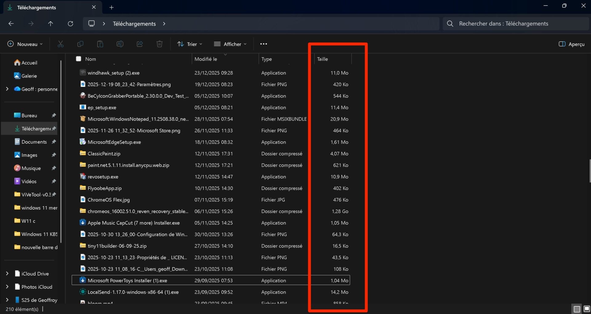The height and width of the screenshot is (314, 591).
Task: Go forward with the right arrow
Action: point(31,24)
